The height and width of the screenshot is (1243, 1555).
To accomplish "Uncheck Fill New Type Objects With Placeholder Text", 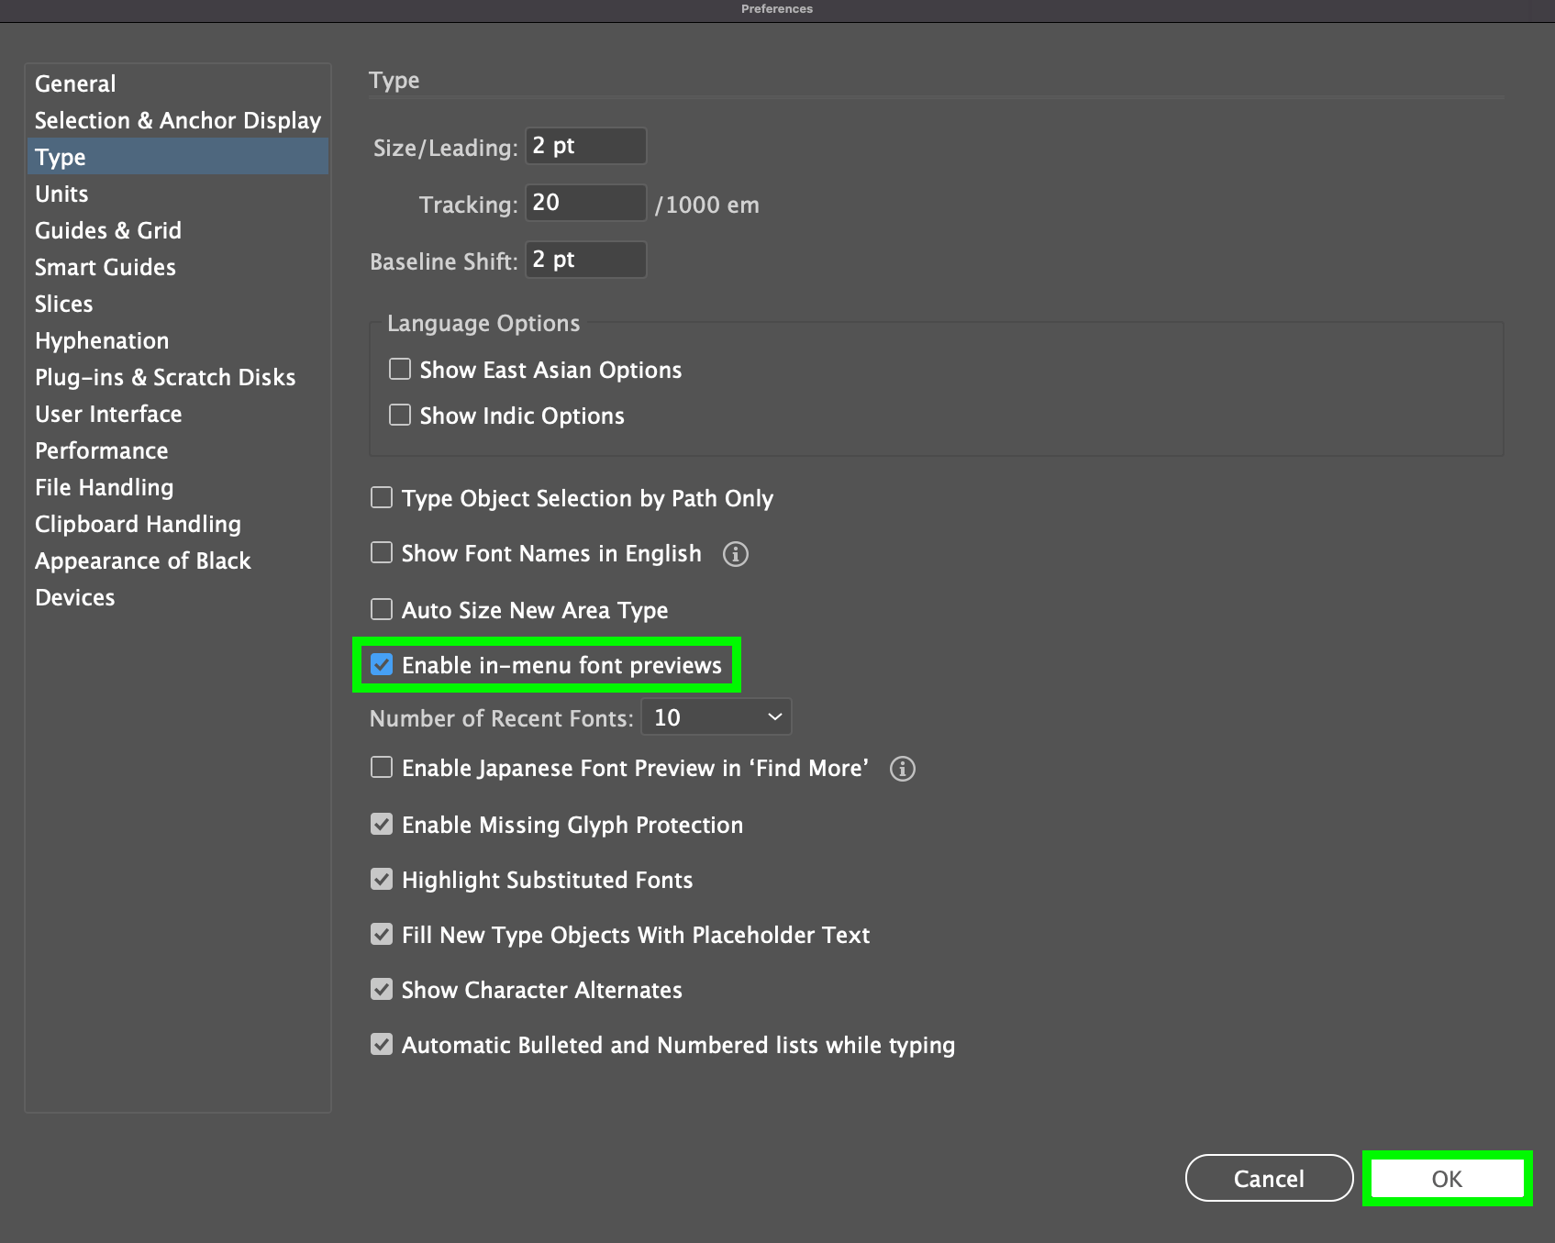I will [381, 934].
